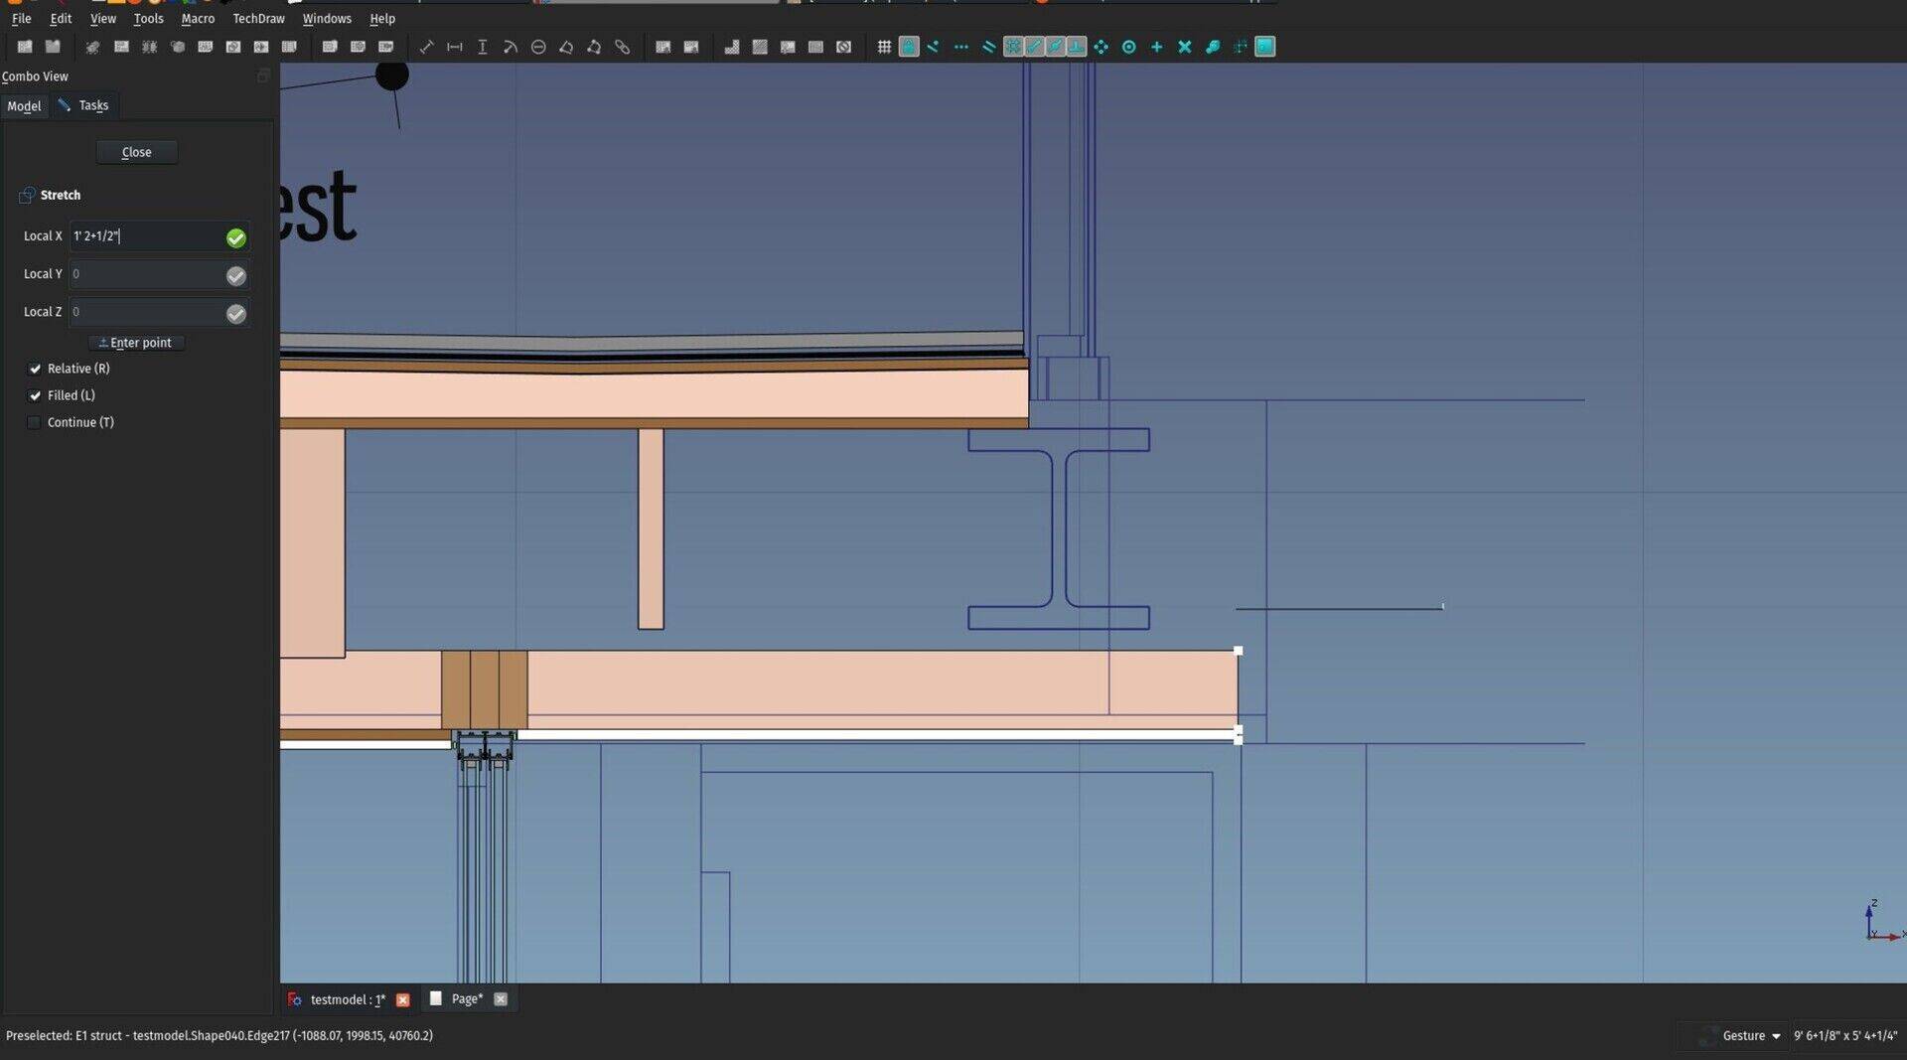Select the Radius dimension tool
The image size is (1907, 1060).
510,47
